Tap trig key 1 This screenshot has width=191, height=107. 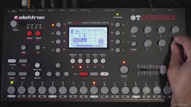tap(11, 90)
